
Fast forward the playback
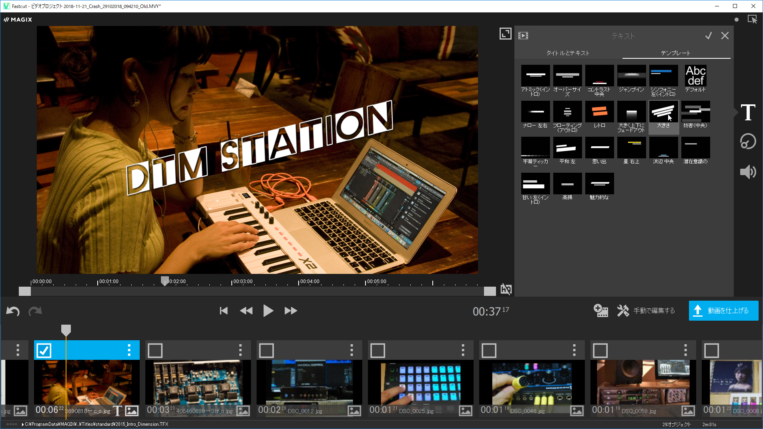coord(291,311)
